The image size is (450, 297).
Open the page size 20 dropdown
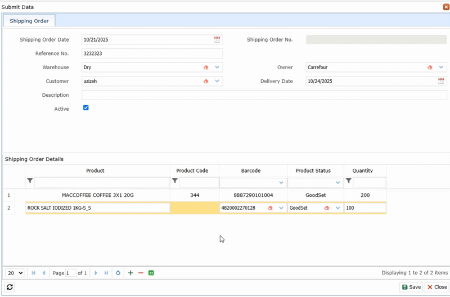click(15, 273)
